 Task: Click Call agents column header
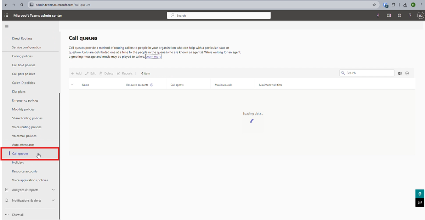click(x=177, y=85)
